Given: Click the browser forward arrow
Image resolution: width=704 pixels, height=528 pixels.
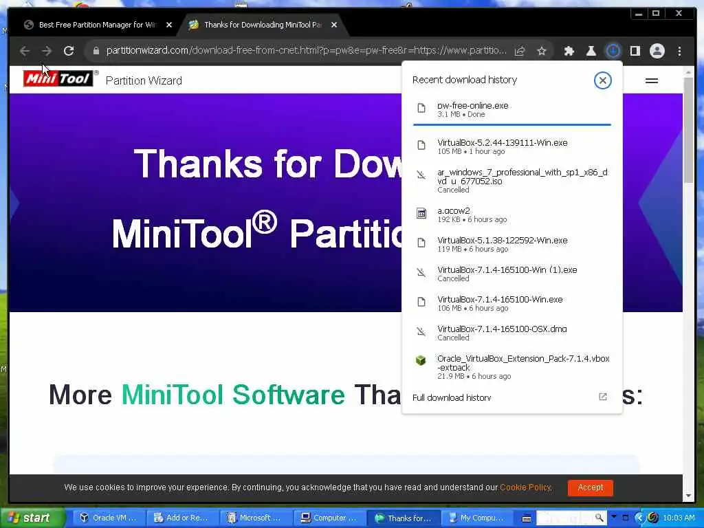Looking at the screenshot, I should point(47,51).
